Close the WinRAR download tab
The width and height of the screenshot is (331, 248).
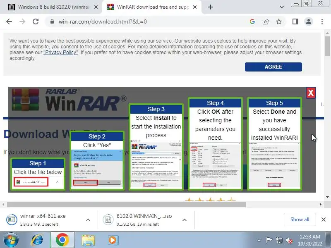click(x=195, y=7)
